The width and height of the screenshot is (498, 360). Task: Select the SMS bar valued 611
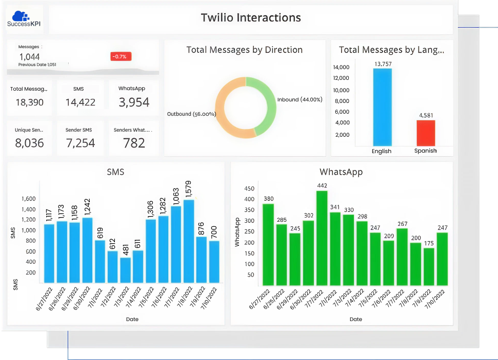pyautogui.click(x=138, y=267)
